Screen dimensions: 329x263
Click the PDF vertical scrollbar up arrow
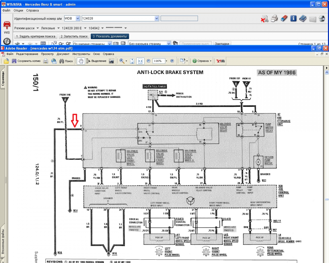coord(327,68)
